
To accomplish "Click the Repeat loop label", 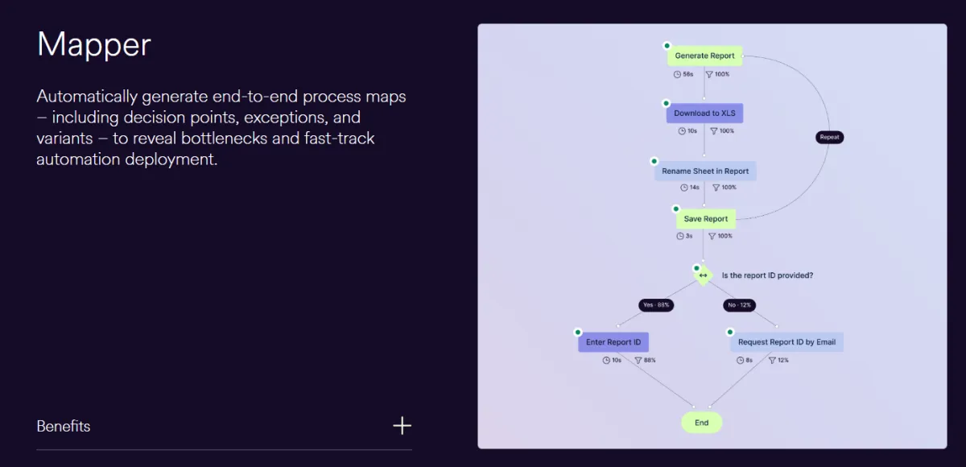I will 829,137.
